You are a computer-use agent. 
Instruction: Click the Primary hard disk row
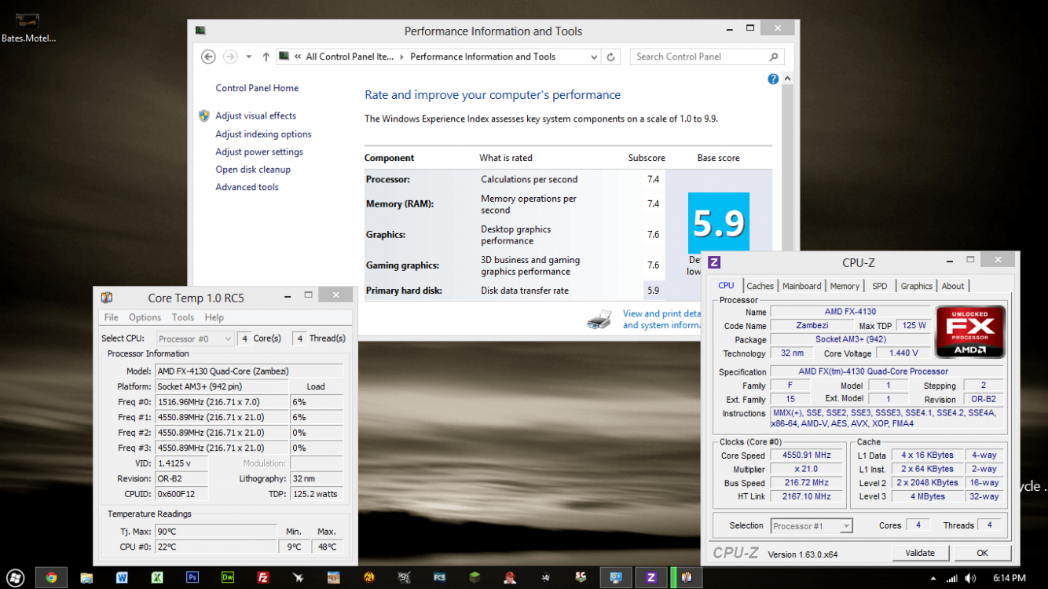(515, 291)
